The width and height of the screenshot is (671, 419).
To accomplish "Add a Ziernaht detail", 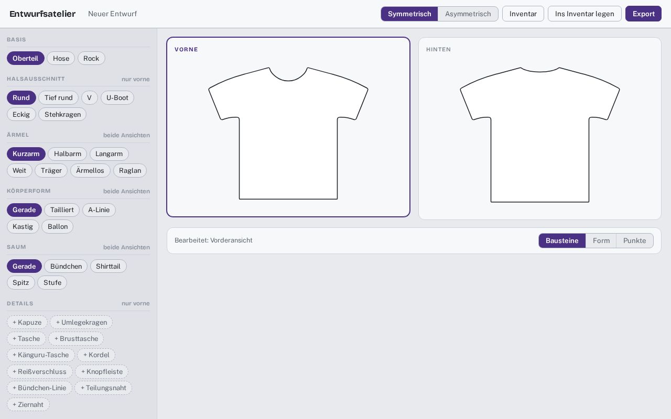I will [x=28, y=404].
